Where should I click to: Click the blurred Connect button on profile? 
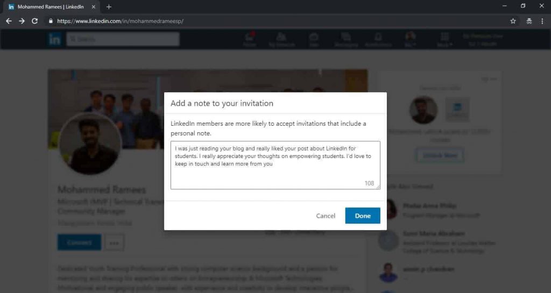point(80,242)
